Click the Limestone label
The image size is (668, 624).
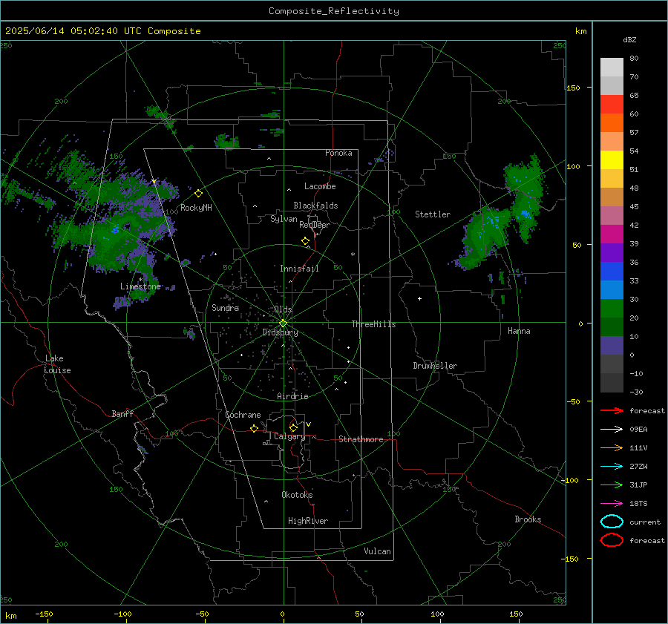click(x=140, y=286)
